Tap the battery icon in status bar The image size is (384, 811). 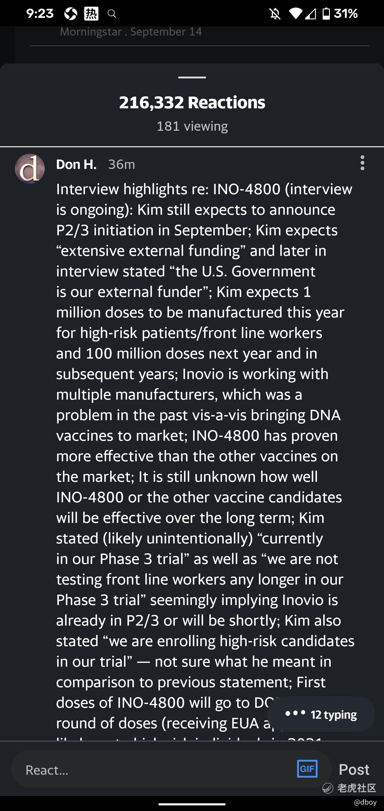click(326, 14)
